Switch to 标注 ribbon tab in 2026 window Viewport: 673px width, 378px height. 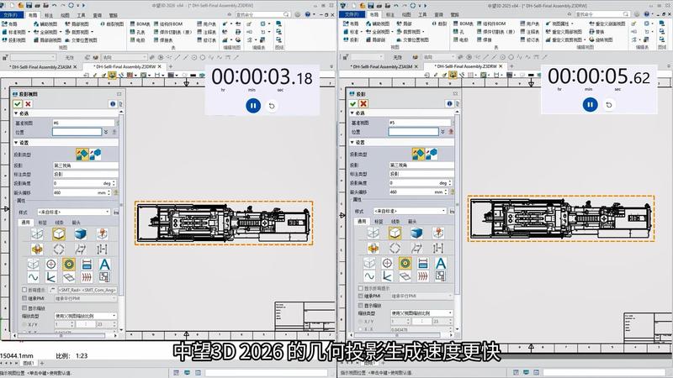coord(49,15)
